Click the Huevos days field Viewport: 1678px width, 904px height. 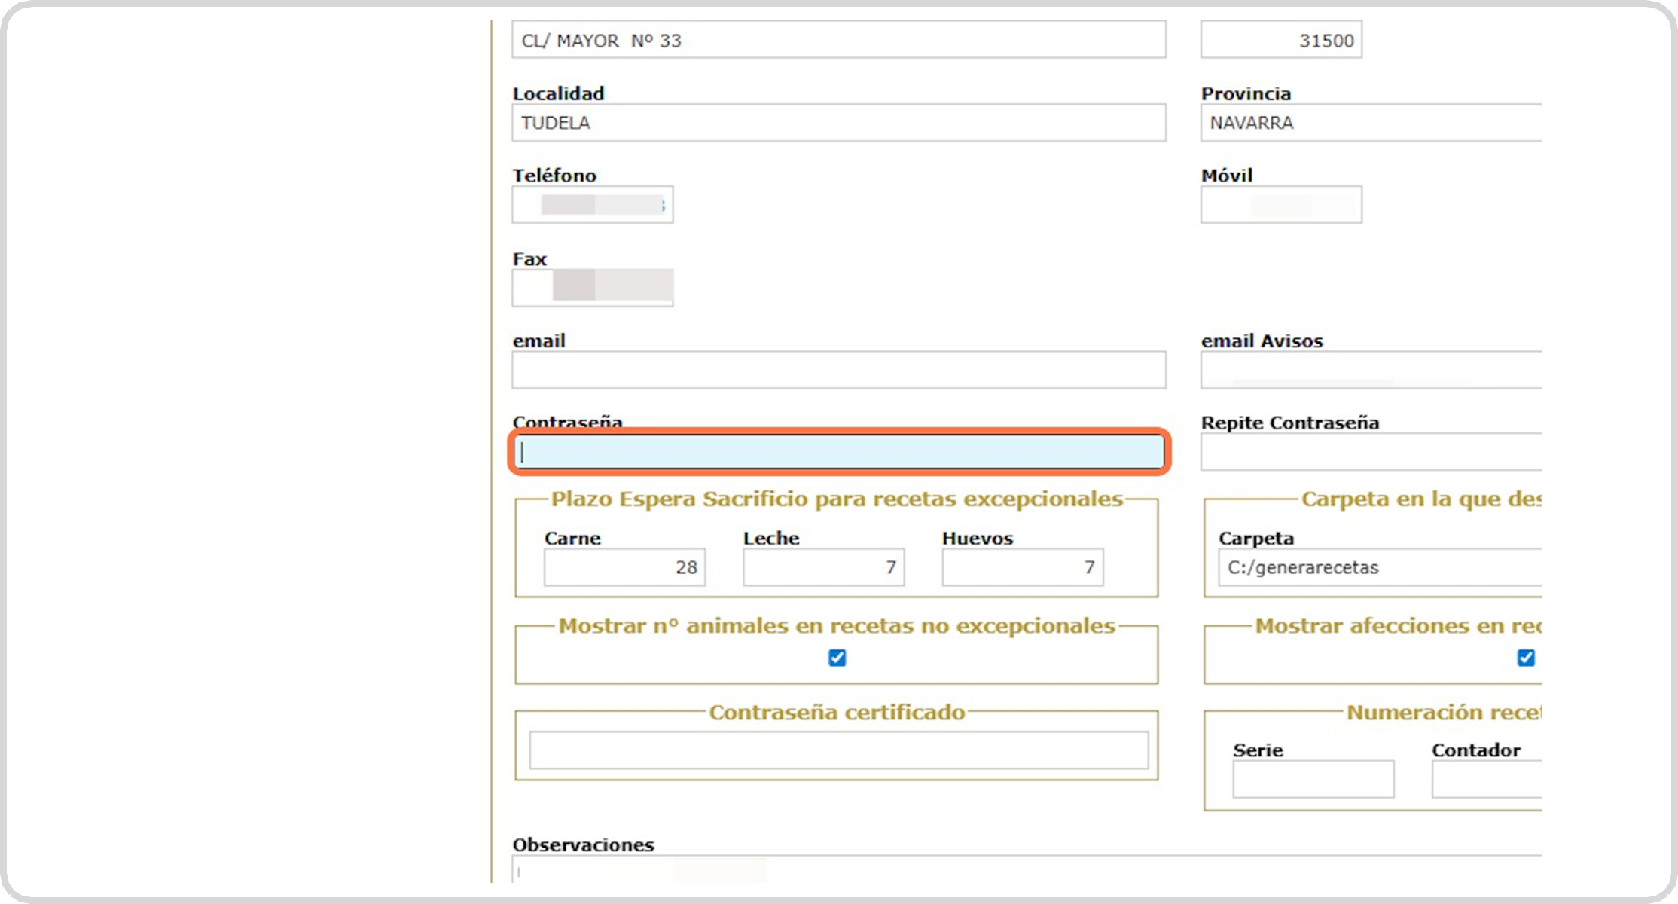tap(1022, 567)
